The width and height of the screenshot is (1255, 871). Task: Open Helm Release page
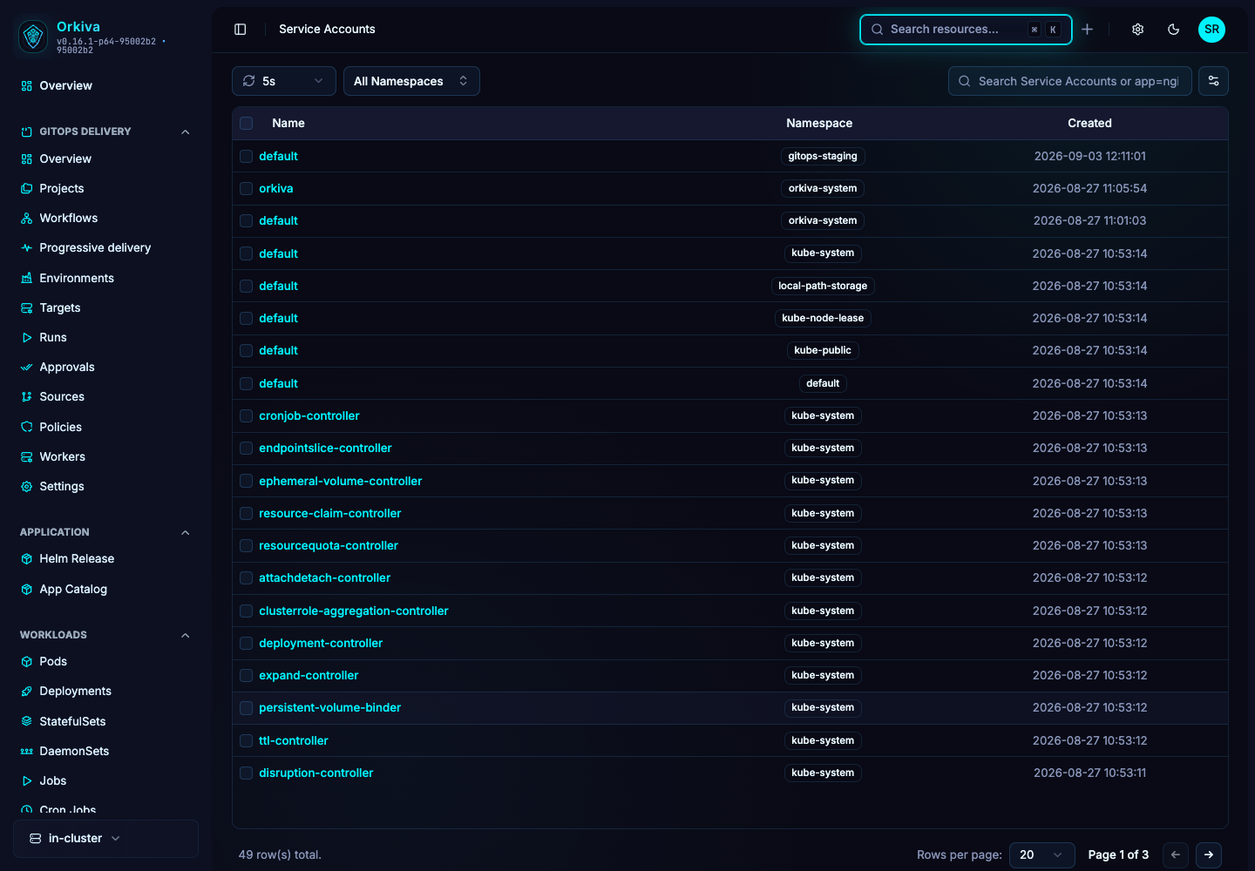[77, 558]
